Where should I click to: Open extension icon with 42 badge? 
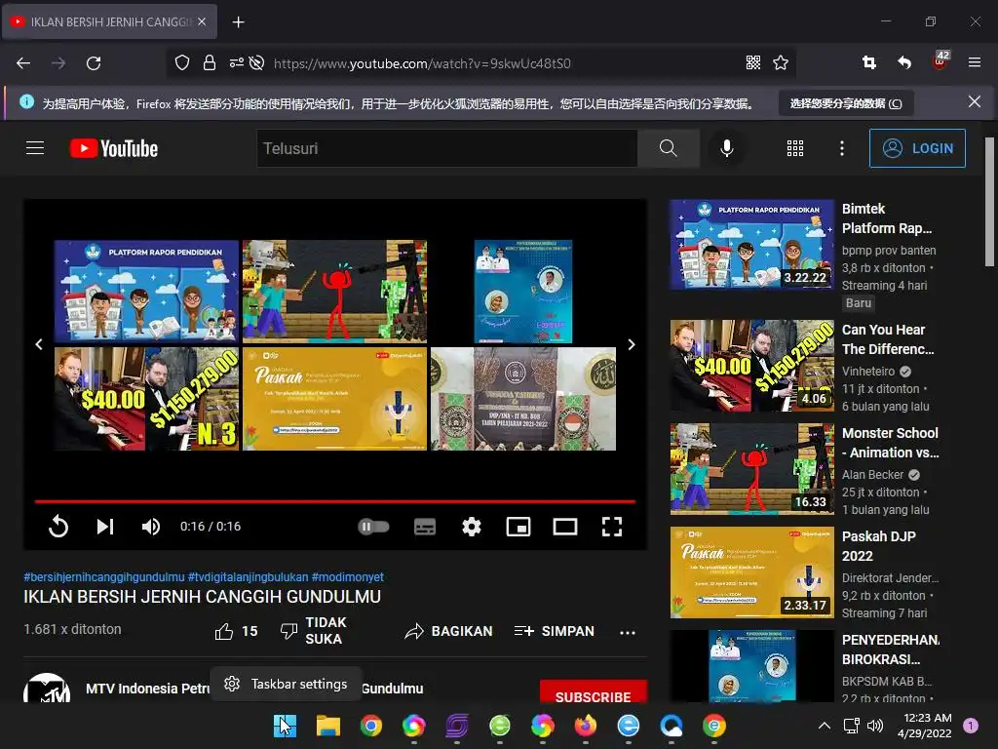point(940,61)
